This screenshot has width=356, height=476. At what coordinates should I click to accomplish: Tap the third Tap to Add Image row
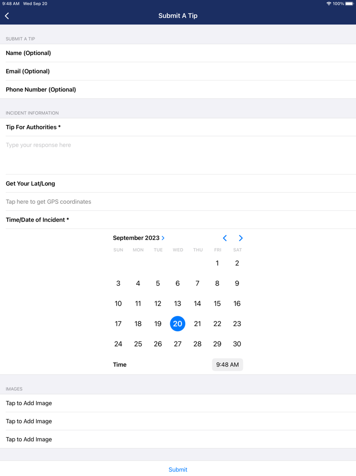pyautogui.click(x=178, y=439)
